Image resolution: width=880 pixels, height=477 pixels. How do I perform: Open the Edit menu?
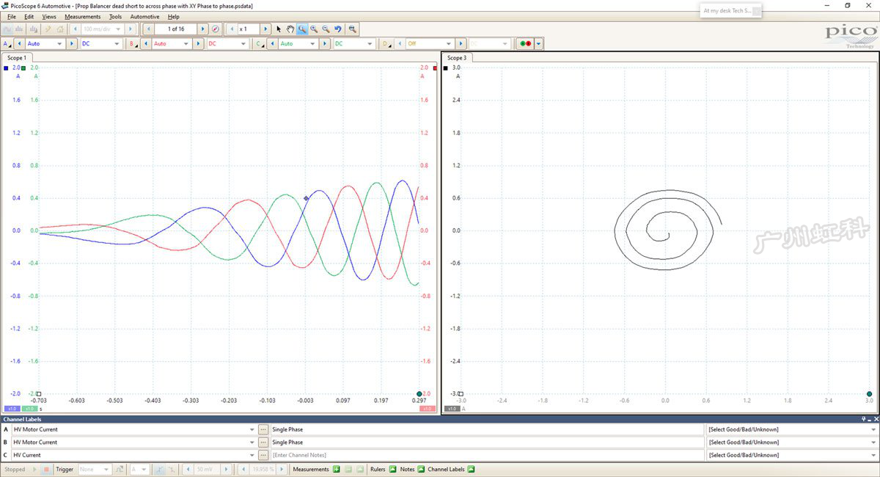point(29,16)
